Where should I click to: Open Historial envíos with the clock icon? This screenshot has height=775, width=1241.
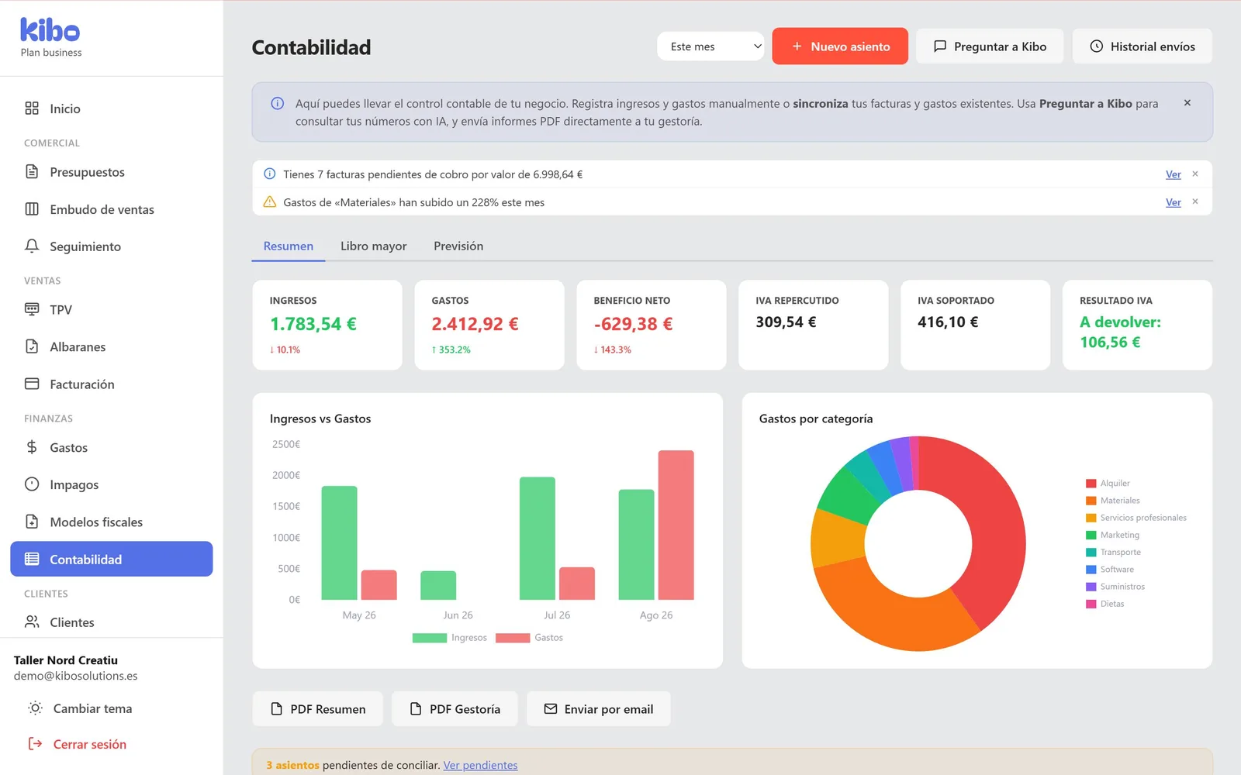(x=1142, y=46)
